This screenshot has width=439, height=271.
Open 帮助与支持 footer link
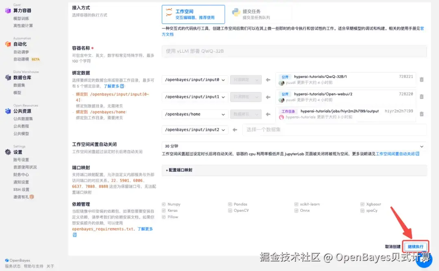[x=33, y=266]
